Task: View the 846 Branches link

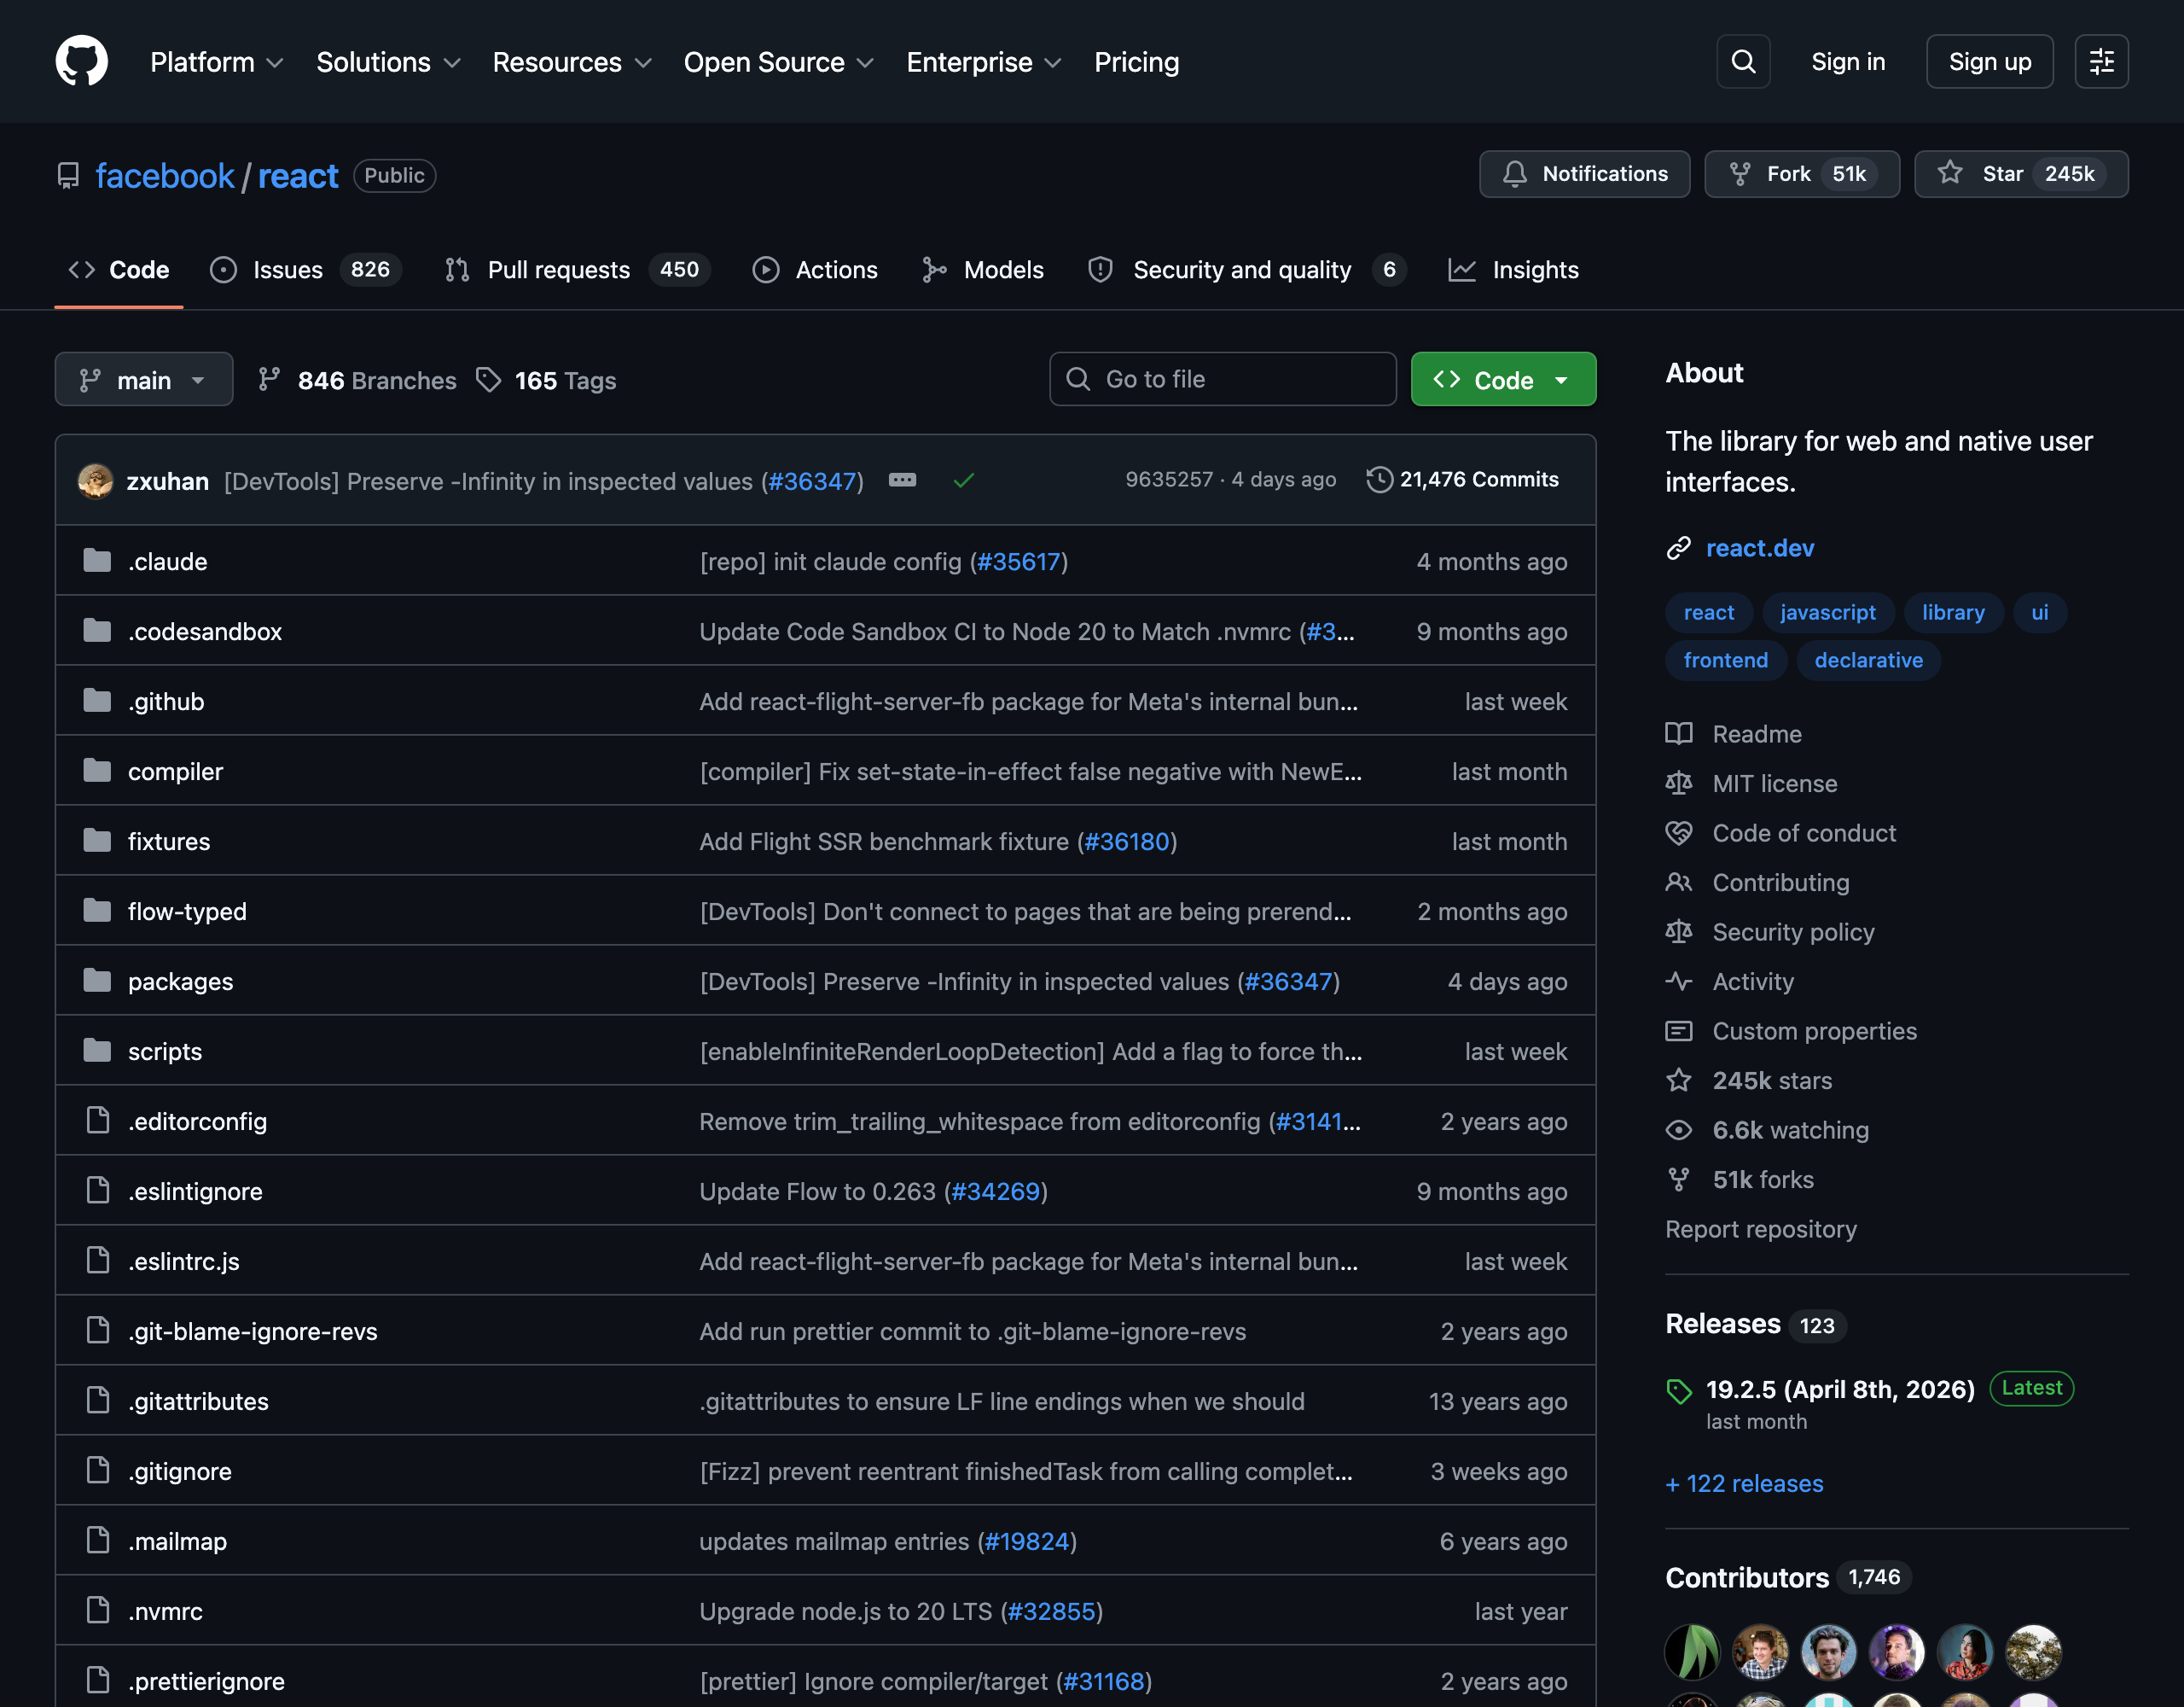Action: click(x=357, y=380)
